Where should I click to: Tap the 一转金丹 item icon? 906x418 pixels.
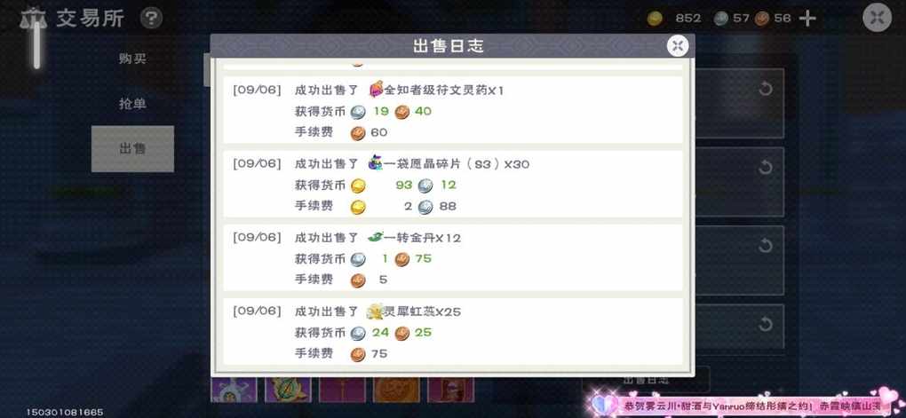[376, 237]
